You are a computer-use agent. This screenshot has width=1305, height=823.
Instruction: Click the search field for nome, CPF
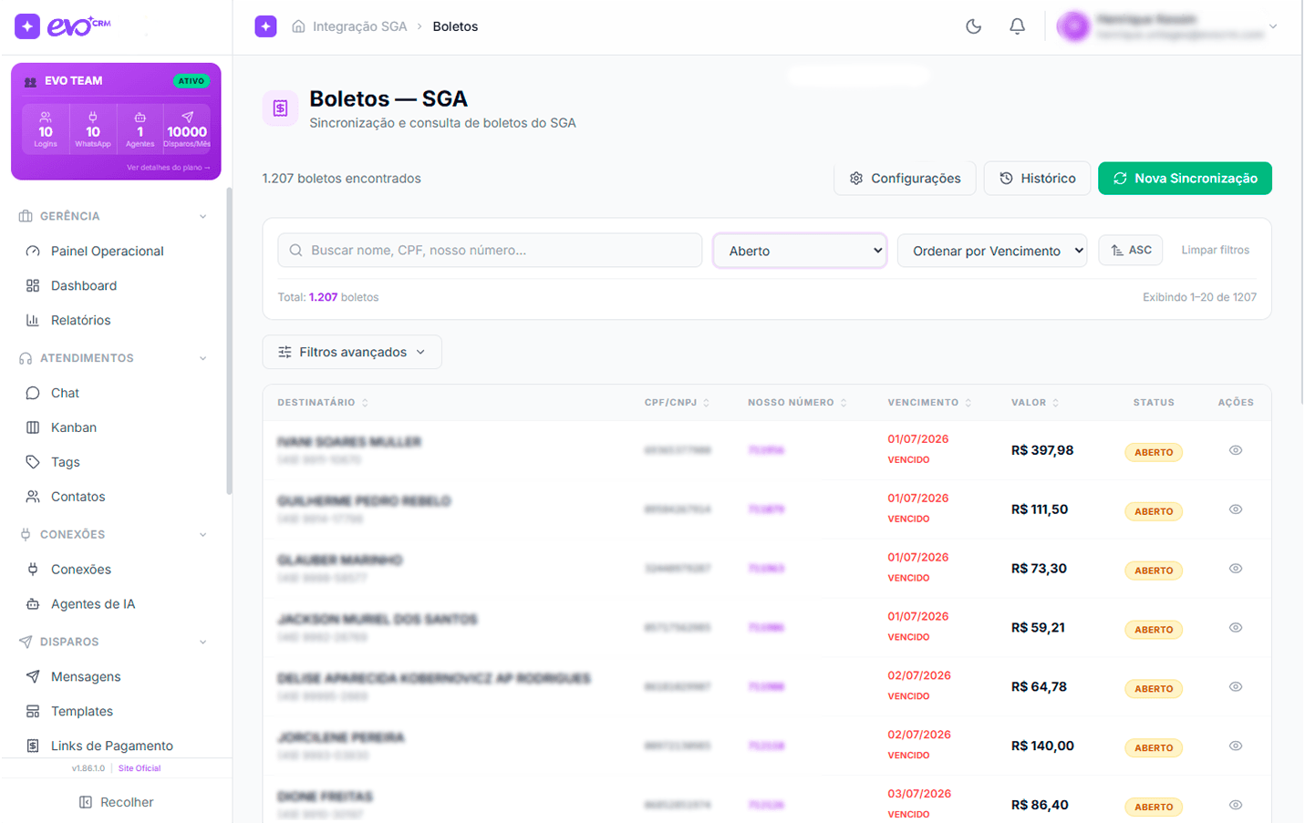pos(490,251)
